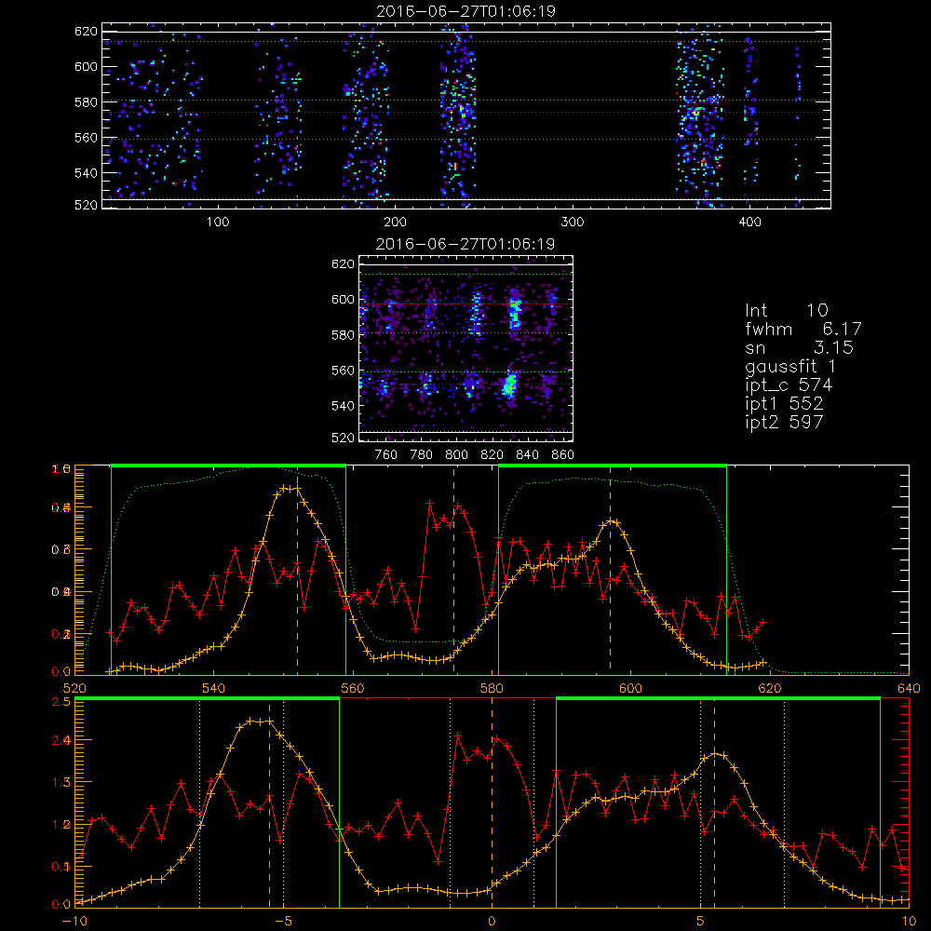
Task: Click the dense band near x=235 in top image
Action: click(458, 115)
